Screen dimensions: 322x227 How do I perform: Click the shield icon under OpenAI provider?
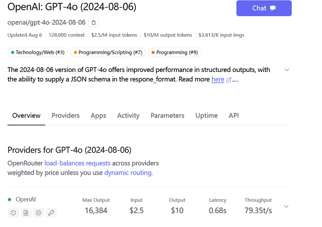14,213
